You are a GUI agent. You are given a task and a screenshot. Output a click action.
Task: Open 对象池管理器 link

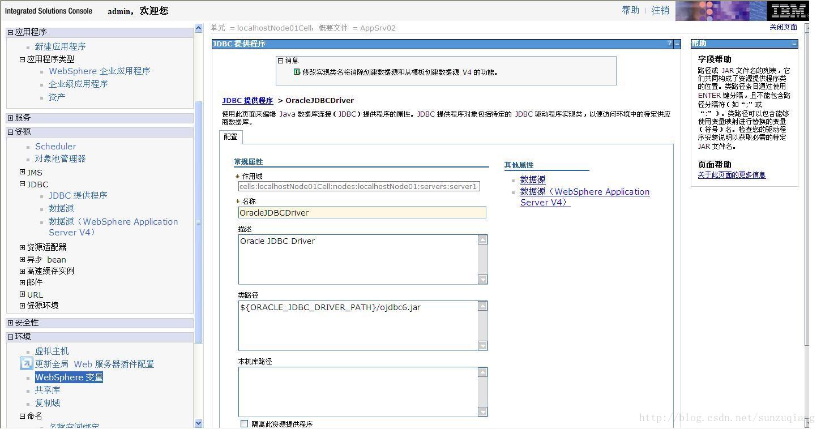(x=60, y=158)
